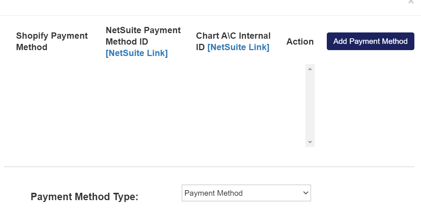Click the scrollbar down arrow

tap(310, 142)
